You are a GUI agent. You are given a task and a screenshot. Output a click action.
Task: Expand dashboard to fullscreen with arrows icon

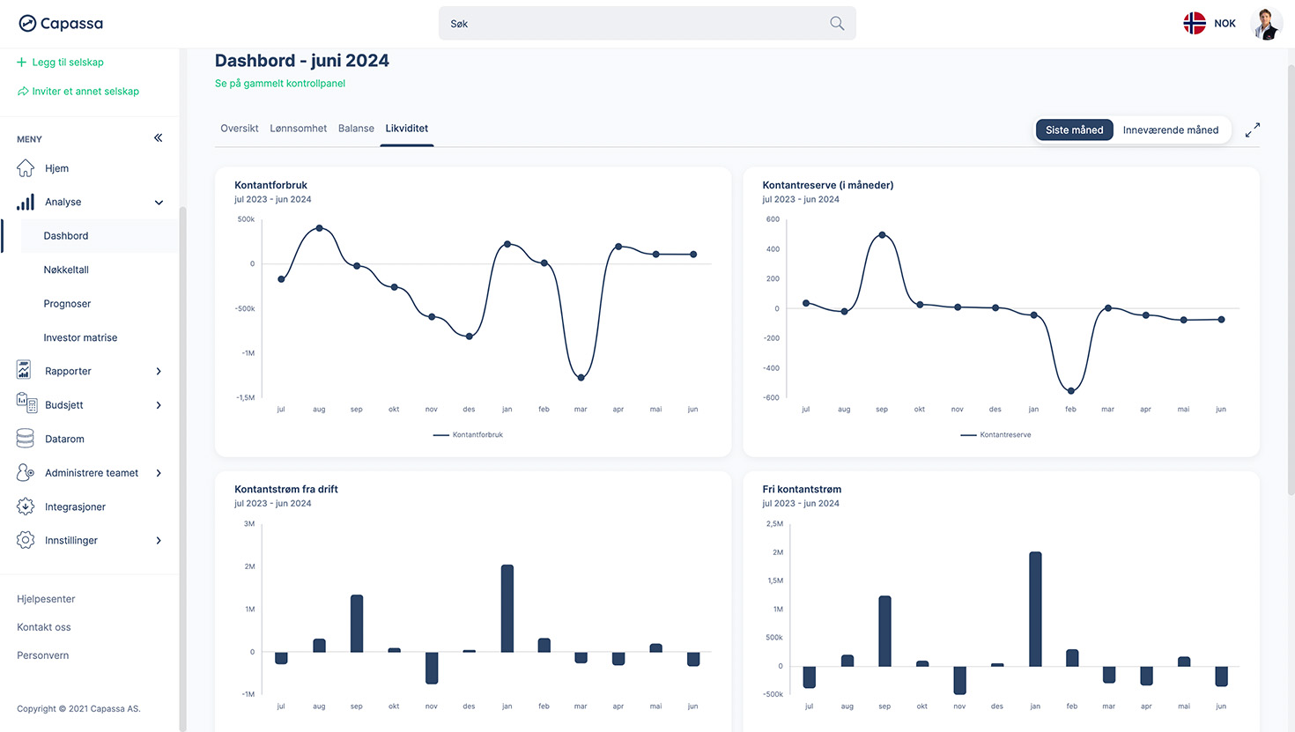(x=1252, y=130)
